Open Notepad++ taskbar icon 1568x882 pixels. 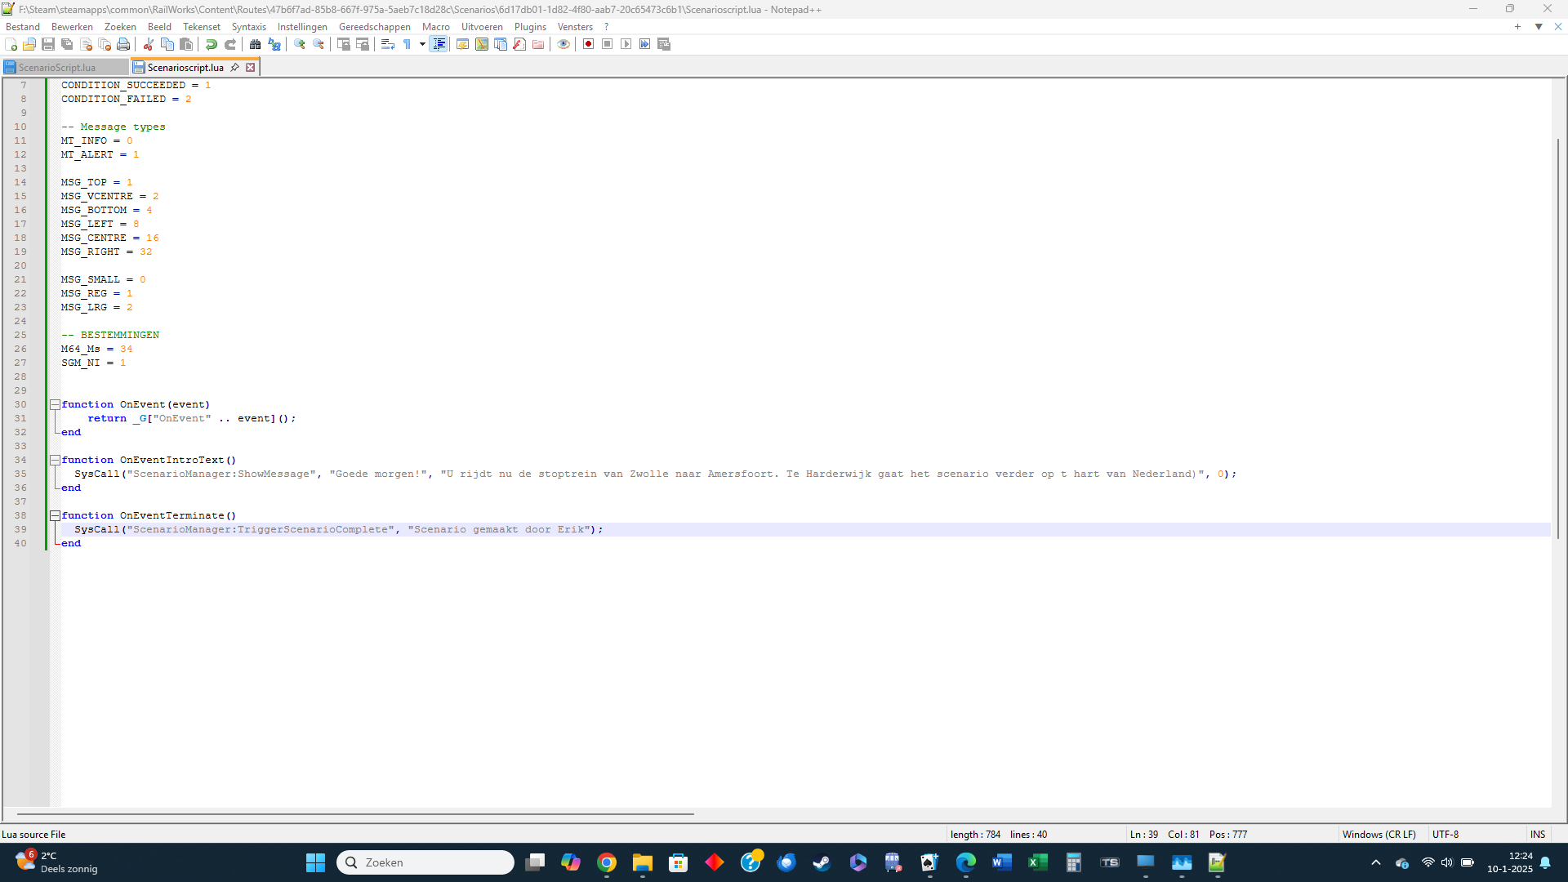[x=1218, y=862]
